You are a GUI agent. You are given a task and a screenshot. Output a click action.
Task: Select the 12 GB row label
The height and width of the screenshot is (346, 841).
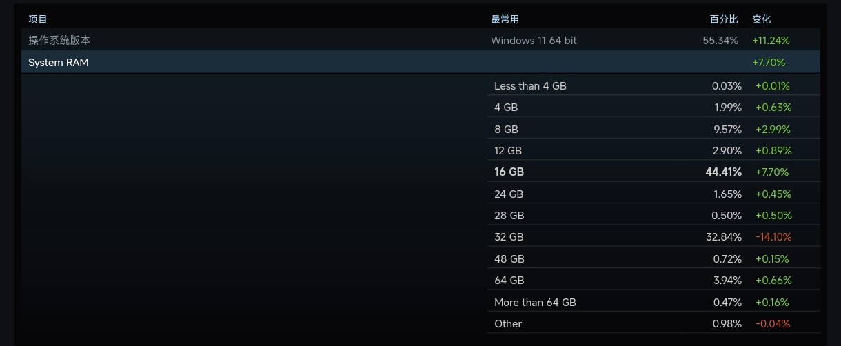(508, 151)
